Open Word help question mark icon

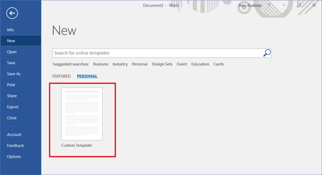pos(269,6)
